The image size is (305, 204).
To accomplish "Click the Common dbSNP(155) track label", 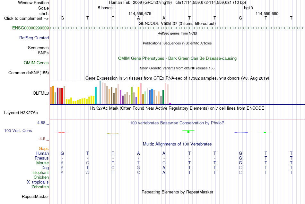I will 28,73.
